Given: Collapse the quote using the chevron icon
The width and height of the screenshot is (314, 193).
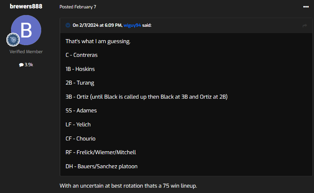Looking at the screenshot, I should pyautogui.click(x=68, y=25).
